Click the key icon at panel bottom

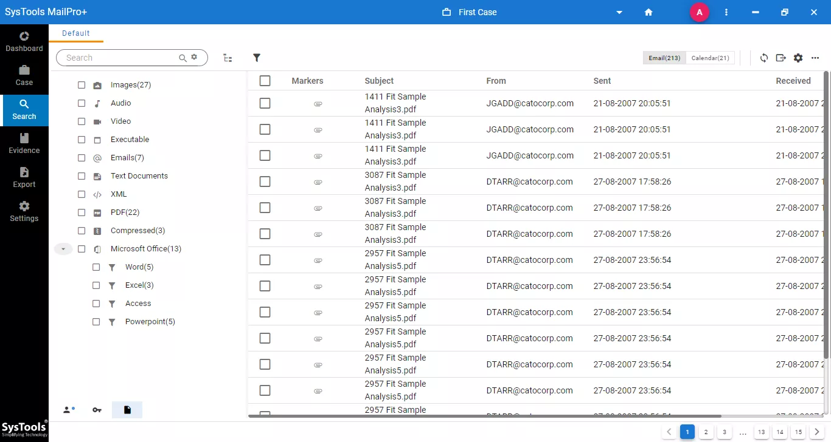[97, 410]
